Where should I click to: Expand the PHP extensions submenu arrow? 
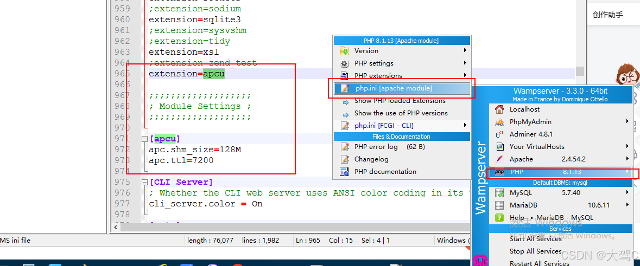(x=465, y=75)
